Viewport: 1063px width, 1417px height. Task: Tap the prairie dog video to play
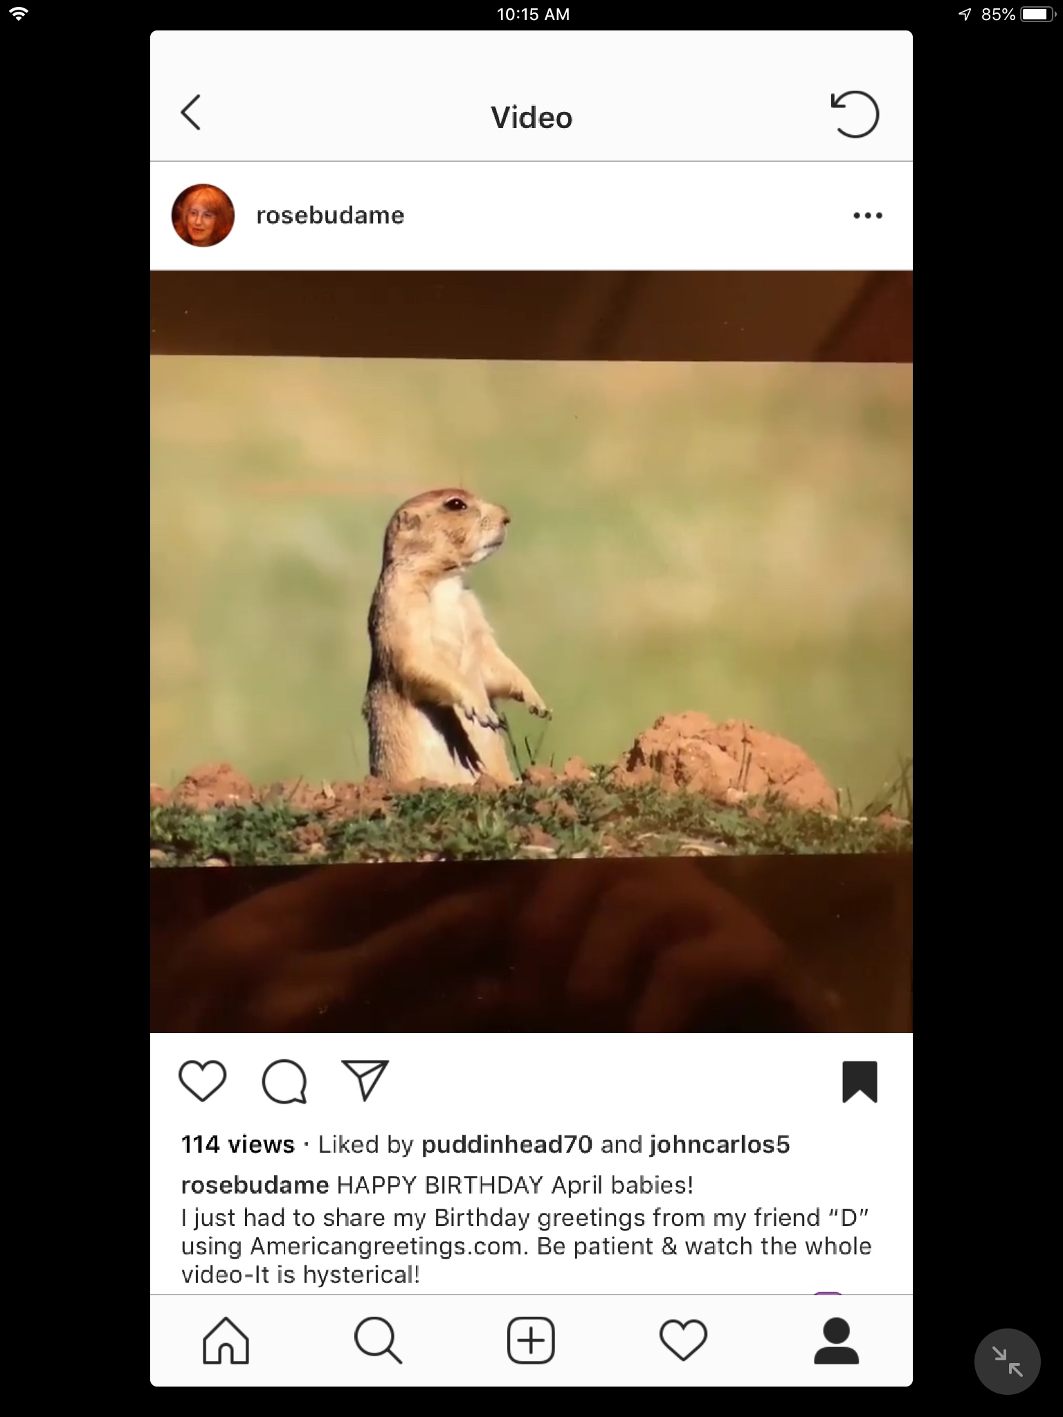click(x=531, y=651)
